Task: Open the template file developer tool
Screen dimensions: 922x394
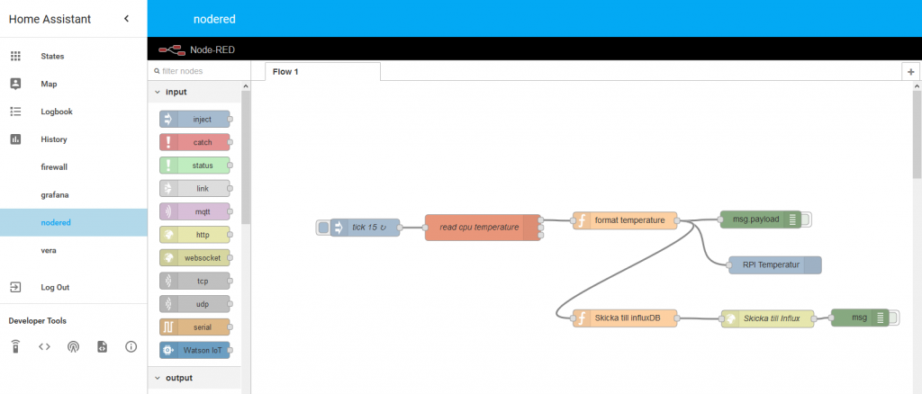Action: coord(102,346)
